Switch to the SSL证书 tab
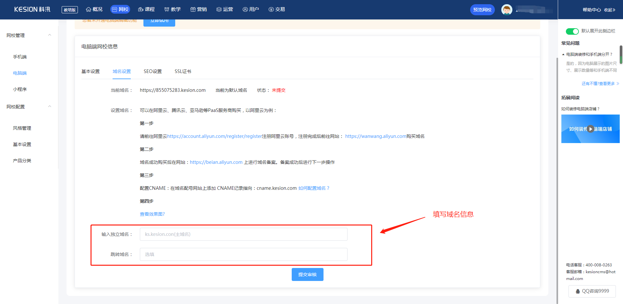Viewport: 623px width, 304px height. (x=183, y=71)
